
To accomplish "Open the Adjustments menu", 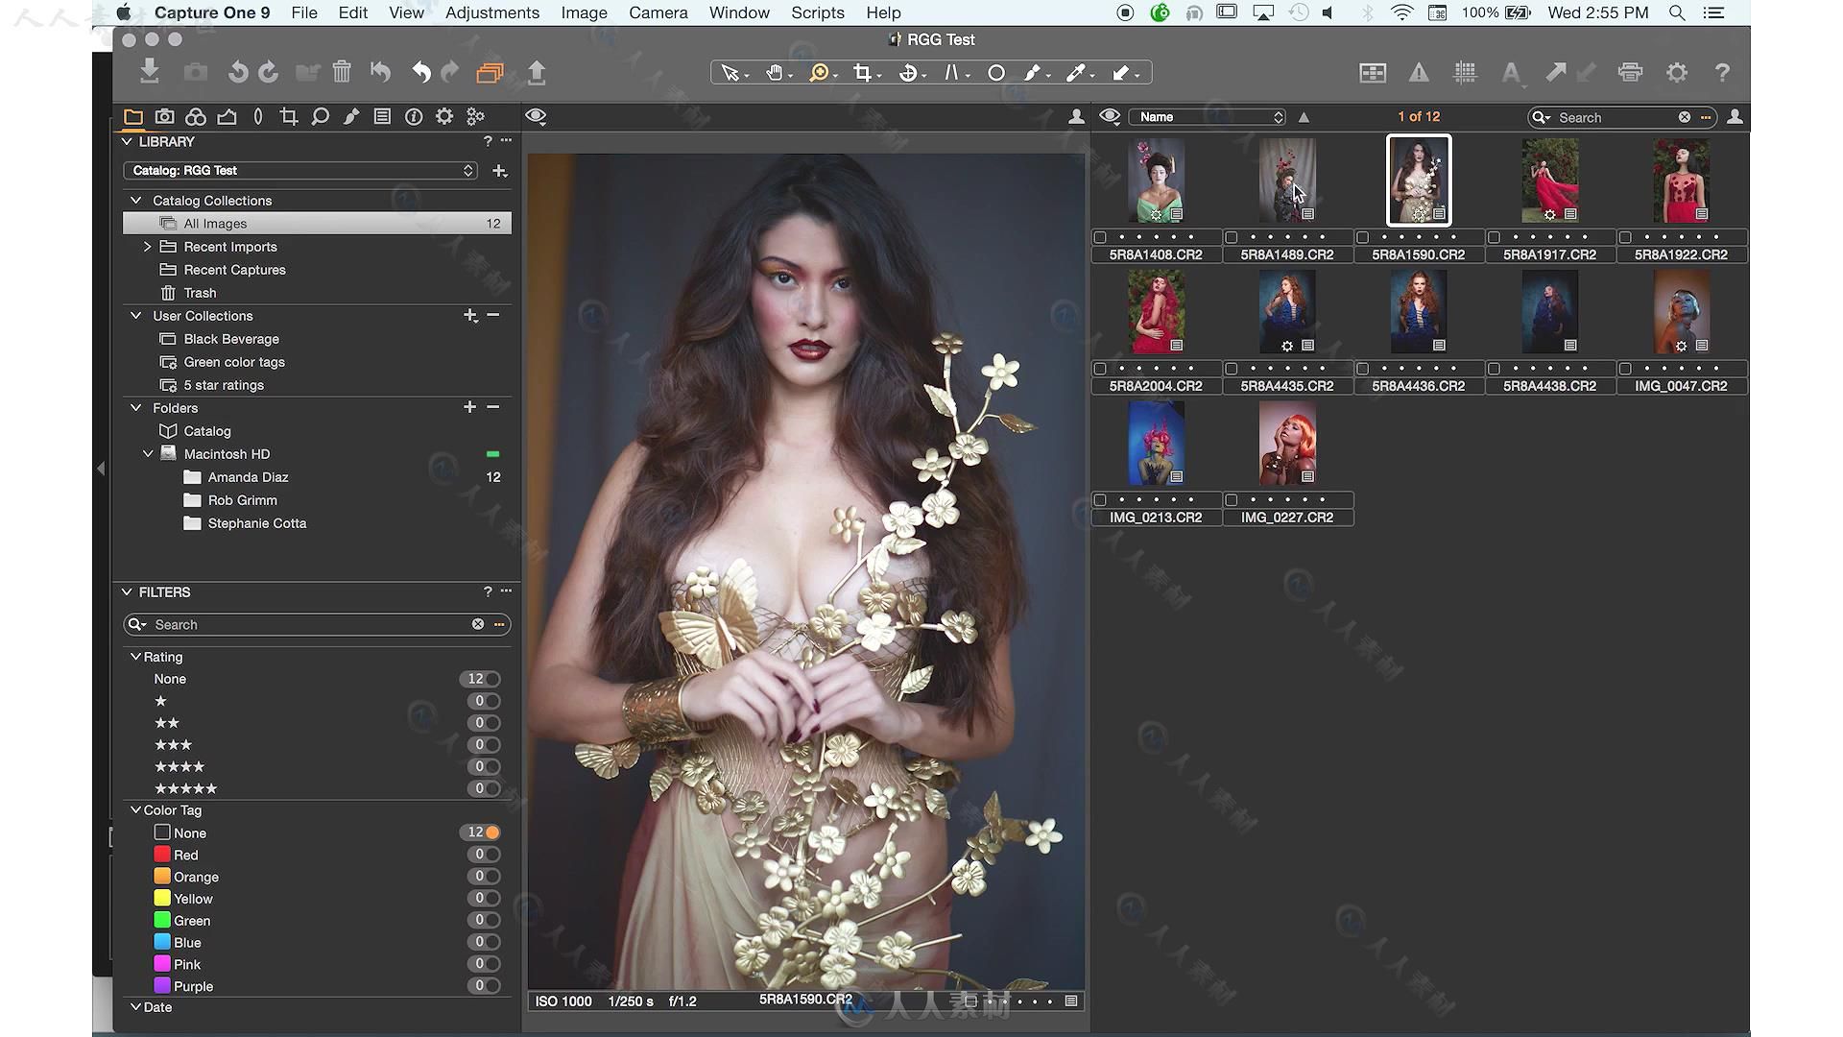I will point(491,12).
